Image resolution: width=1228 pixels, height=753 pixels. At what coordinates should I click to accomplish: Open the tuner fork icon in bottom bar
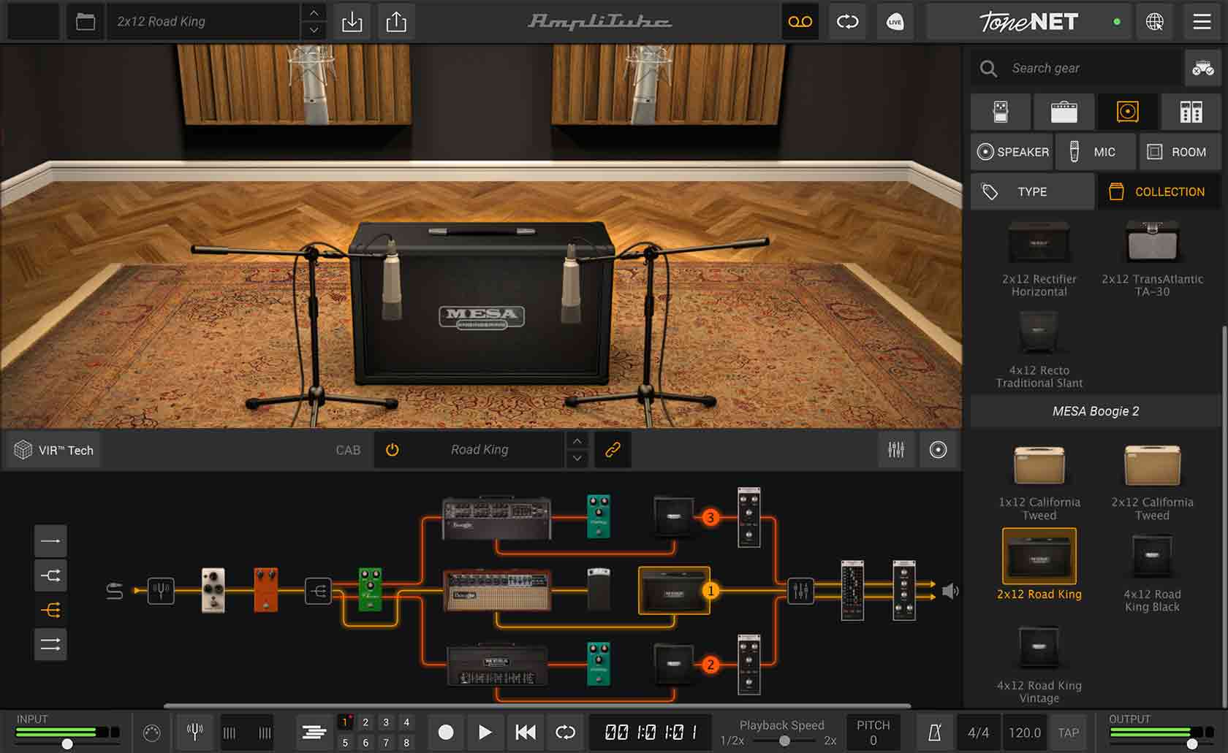194,732
